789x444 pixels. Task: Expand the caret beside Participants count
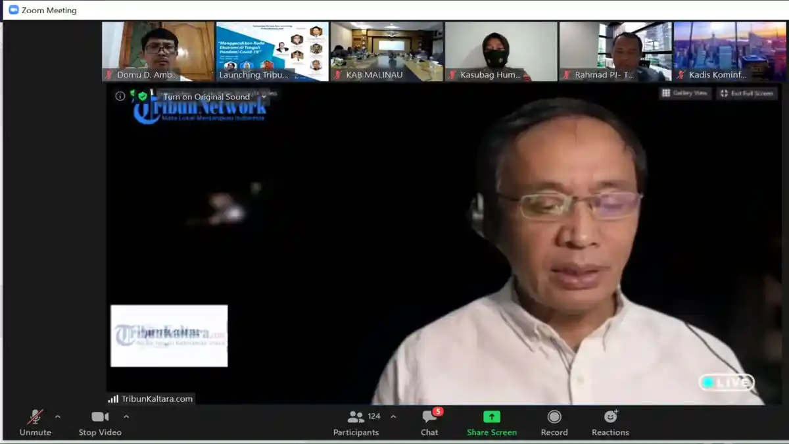pyautogui.click(x=393, y=416)
